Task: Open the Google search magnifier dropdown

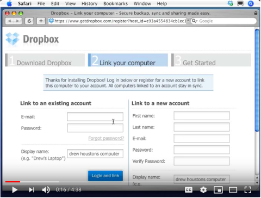Action: 194,21
